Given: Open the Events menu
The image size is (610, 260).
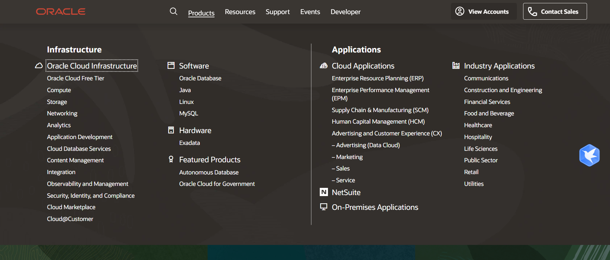Looking at the screenshot, I should click(x=310, y=12).
